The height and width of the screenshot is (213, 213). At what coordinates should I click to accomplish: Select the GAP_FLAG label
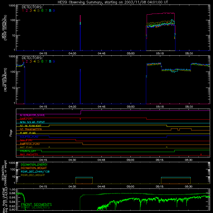click(26, 118)
